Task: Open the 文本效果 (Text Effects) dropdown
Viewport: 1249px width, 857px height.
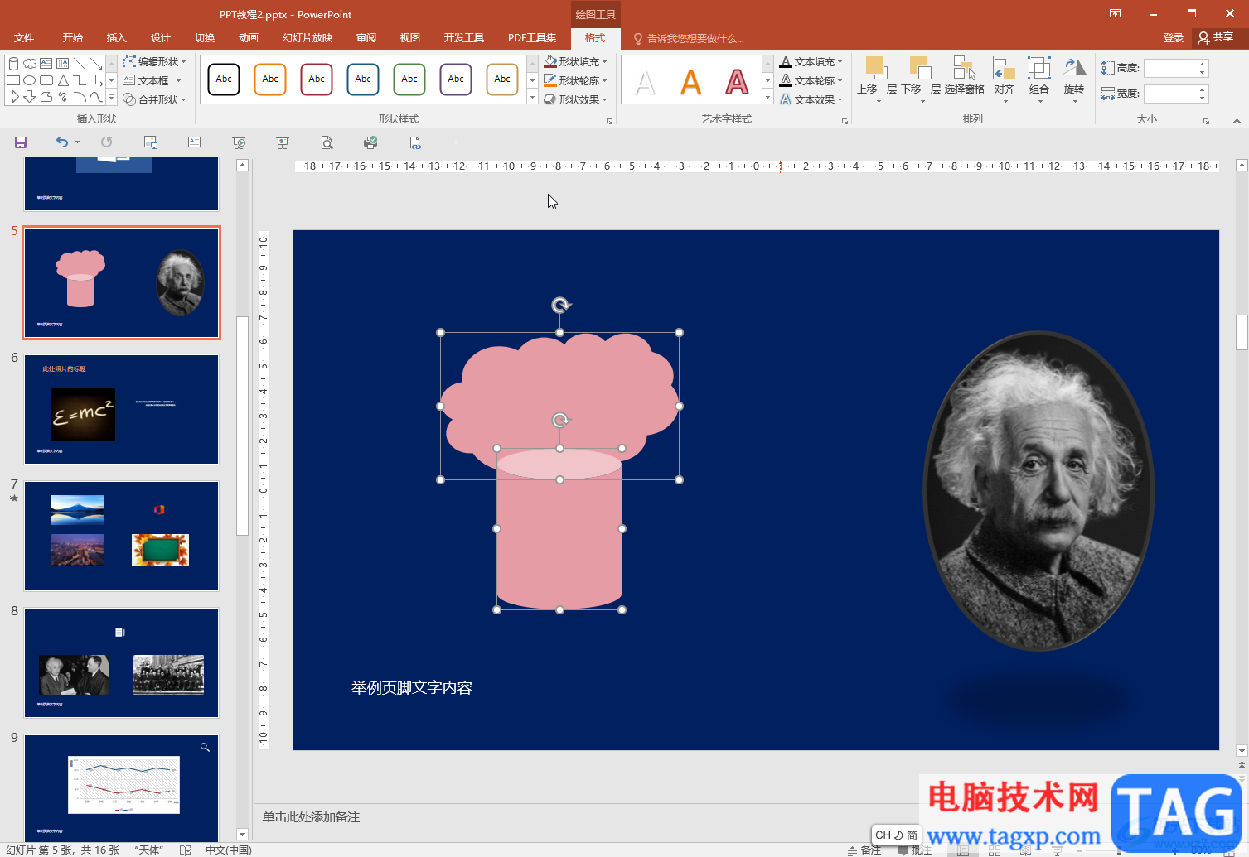Action: 811,99
